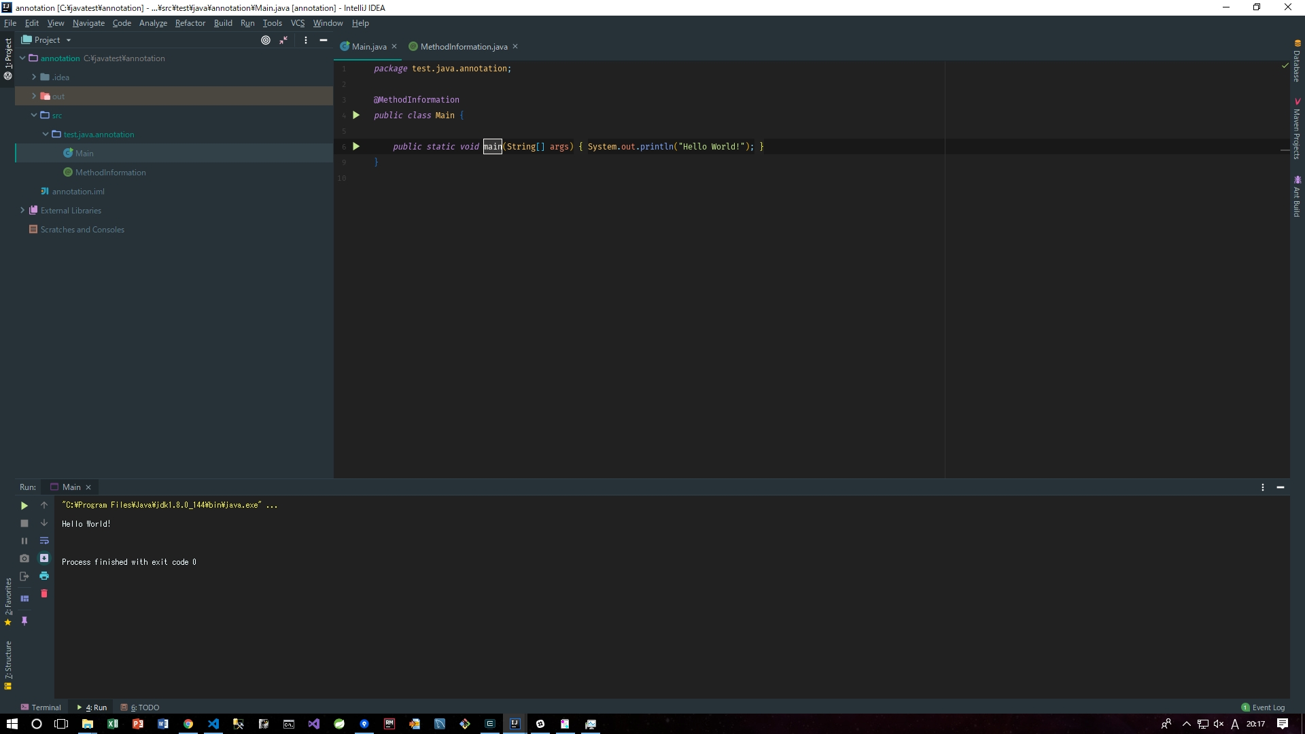Open the Terminal tool window

click(x=41, y=707)
